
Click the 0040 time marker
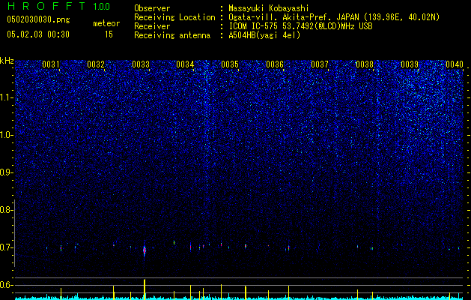click(455, 64)
